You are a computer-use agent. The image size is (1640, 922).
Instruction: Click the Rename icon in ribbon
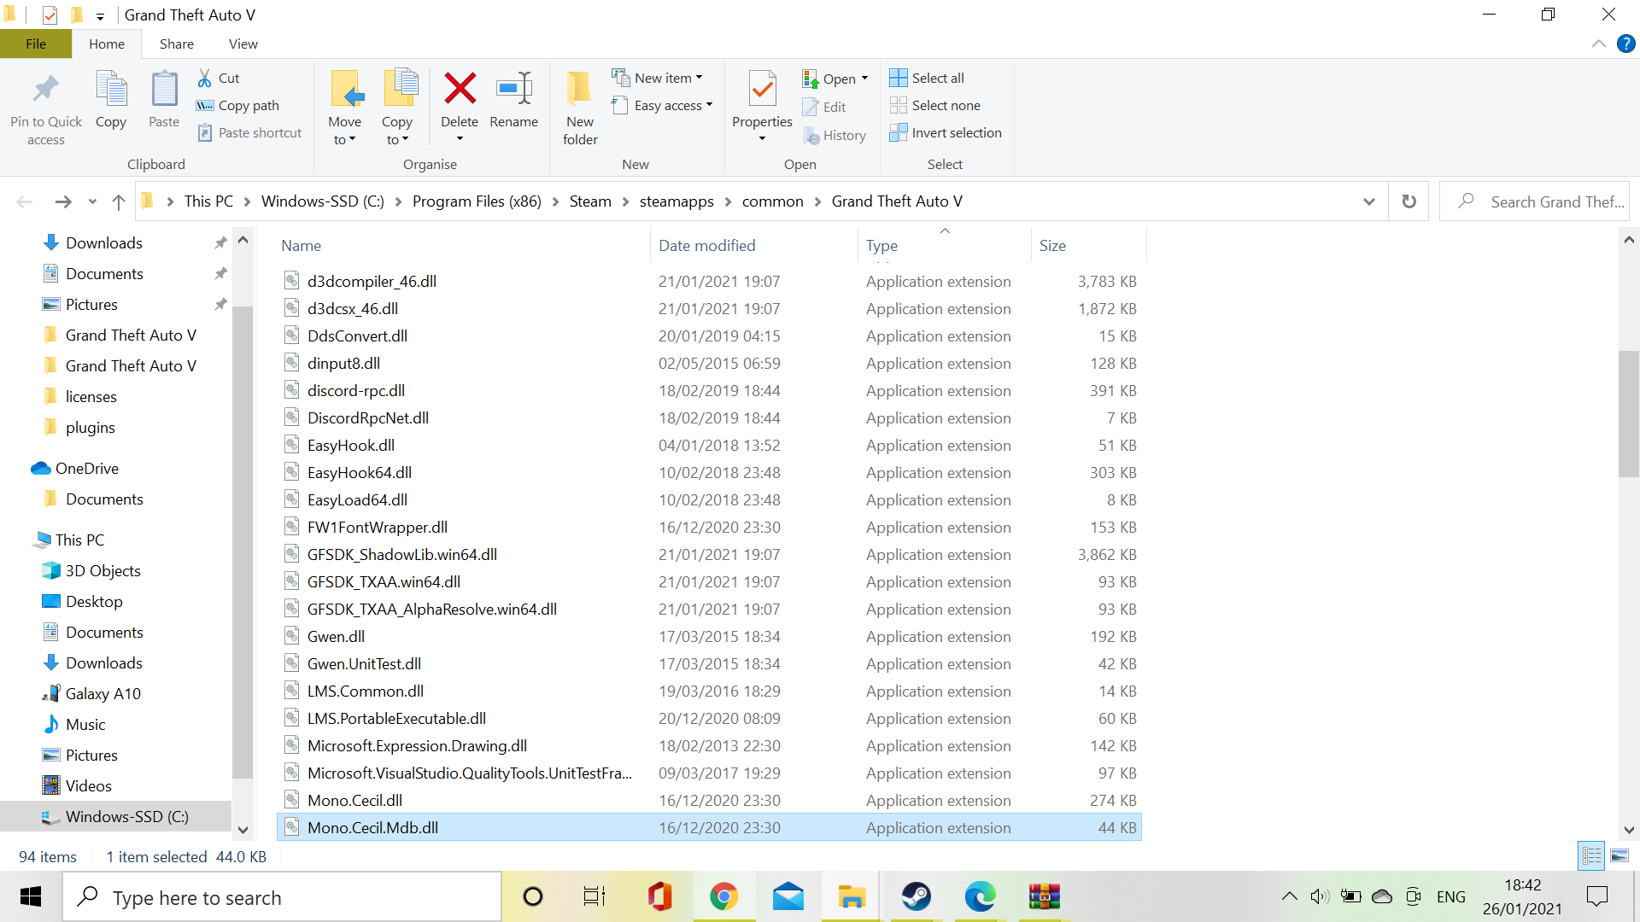coord(513,89)
